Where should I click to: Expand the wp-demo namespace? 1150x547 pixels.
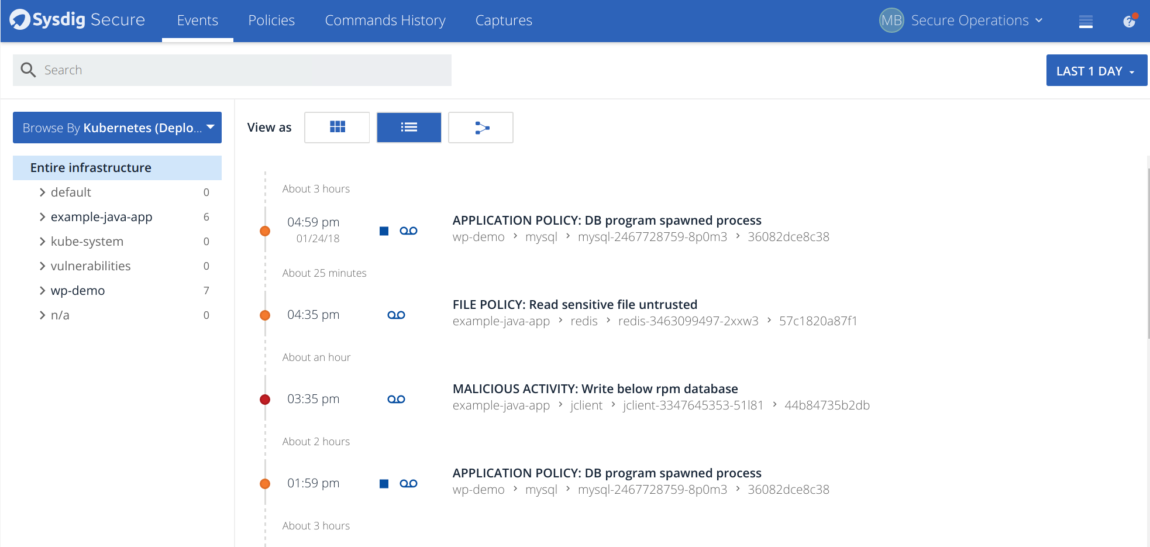(x=42, y=291)
